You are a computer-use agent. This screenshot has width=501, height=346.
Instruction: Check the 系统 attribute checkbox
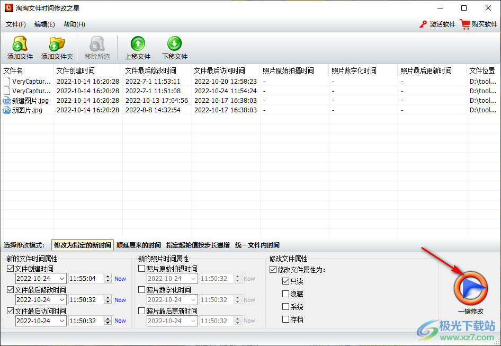point(285,307)
